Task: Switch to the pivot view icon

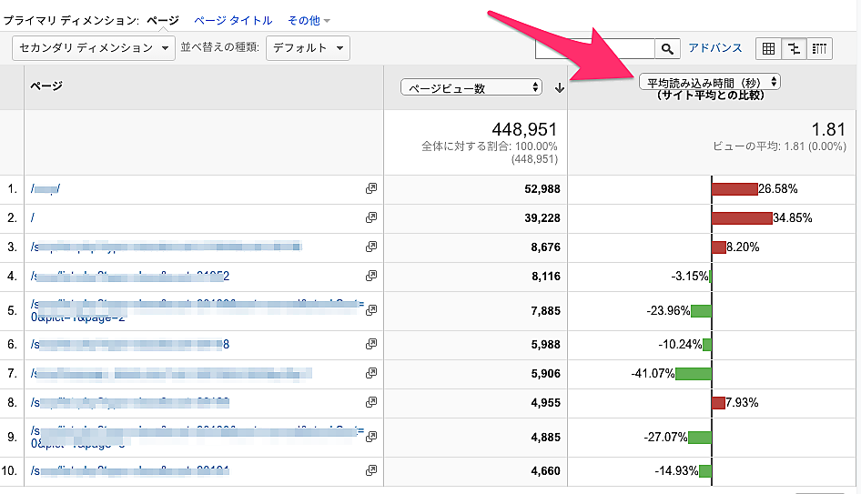Action: [x=819, y=48]
